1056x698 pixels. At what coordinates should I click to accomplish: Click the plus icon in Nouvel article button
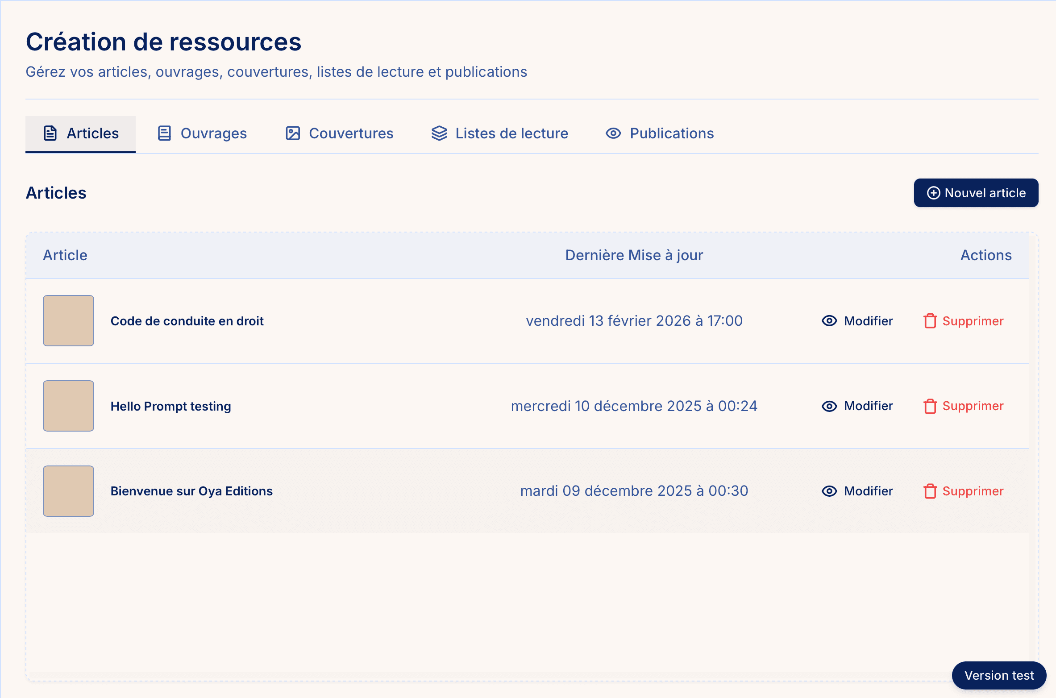934,193
